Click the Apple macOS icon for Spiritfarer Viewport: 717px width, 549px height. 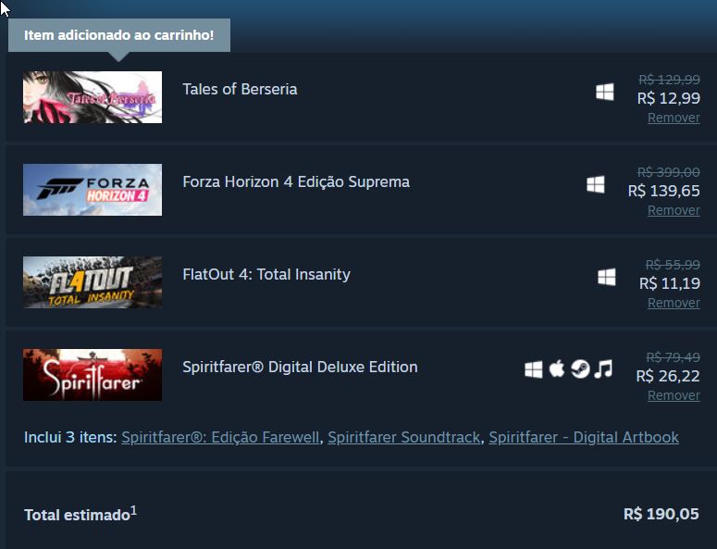point(556,369)
